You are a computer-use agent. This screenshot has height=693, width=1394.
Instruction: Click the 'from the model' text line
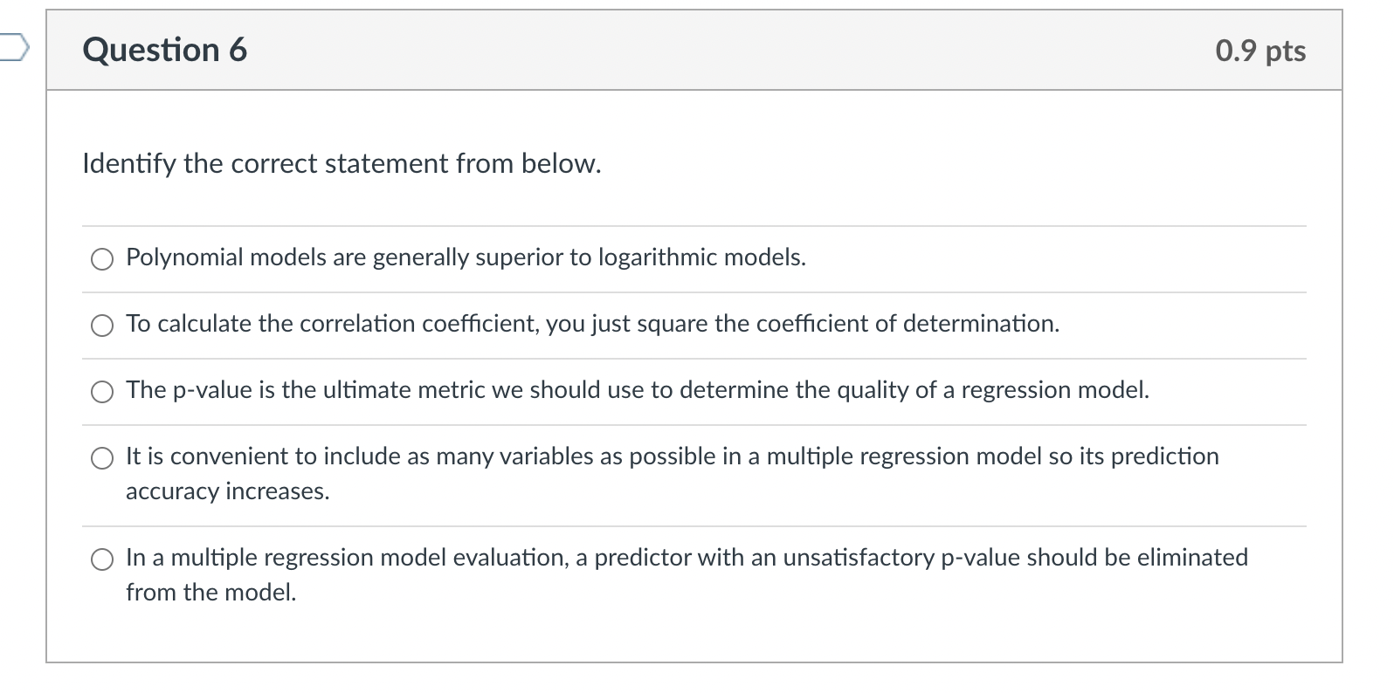pos(210,593)
